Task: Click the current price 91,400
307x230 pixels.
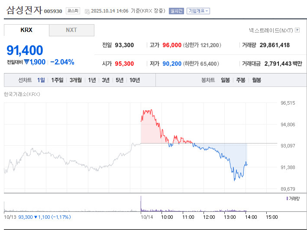Action: [x=25, y=50]
